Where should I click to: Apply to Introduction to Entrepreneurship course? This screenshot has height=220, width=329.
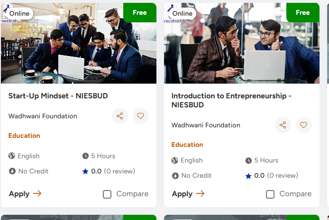(x=188, y=194)
